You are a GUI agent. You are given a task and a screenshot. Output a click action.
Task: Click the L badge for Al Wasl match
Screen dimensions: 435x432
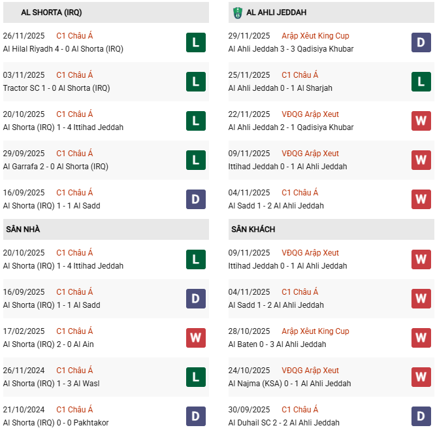(x=195, y=377)
